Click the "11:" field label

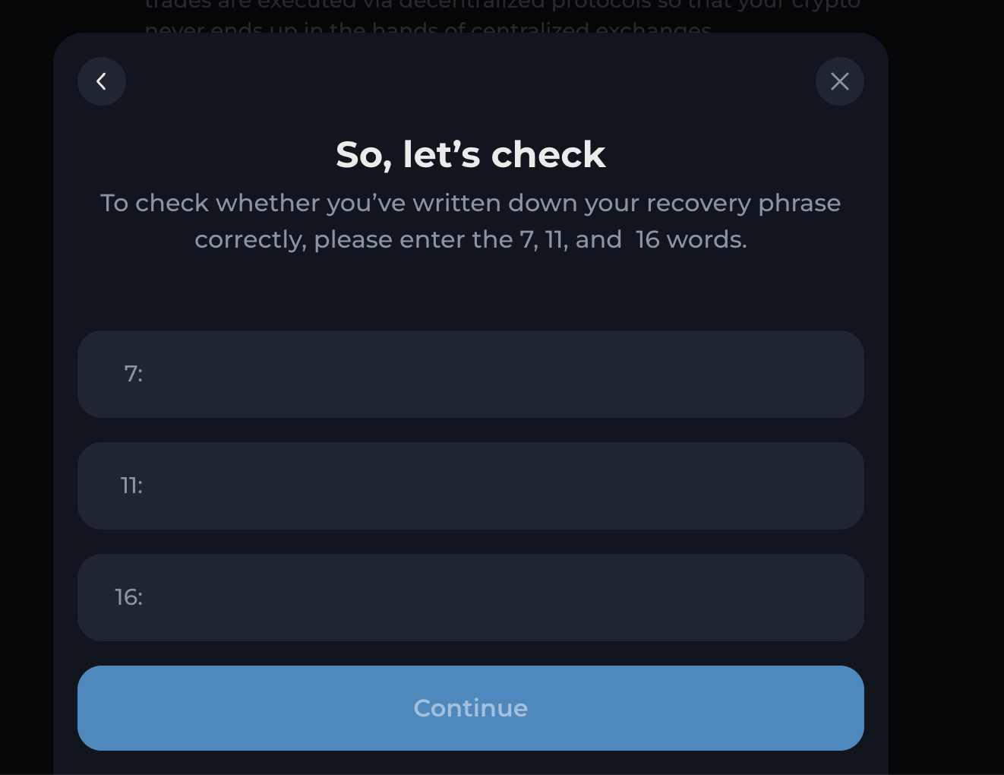pos(131,486)
